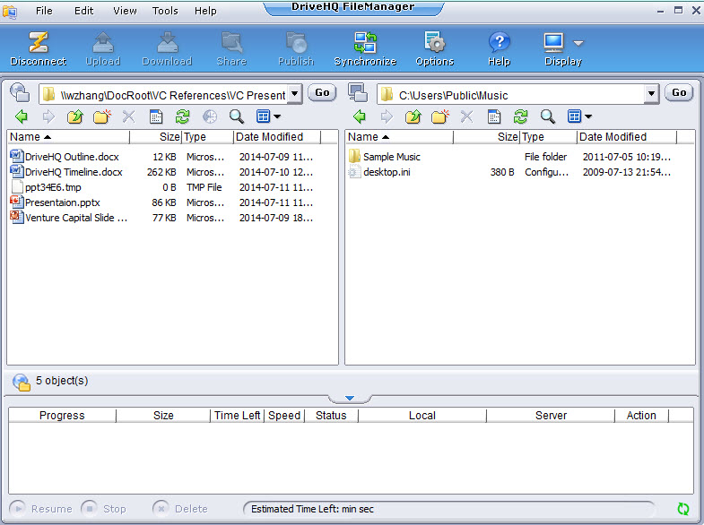The height and width of the screenshot is (525, 704).
Task: Collapse the transfer queue panel arrow
Action: click(x=350, y=398)
